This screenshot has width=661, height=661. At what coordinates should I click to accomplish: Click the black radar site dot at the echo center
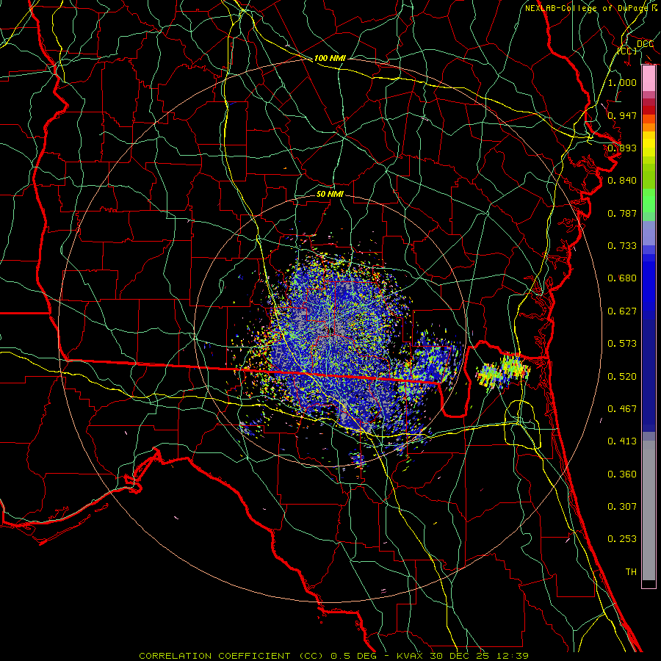click(x=333, y=330)
